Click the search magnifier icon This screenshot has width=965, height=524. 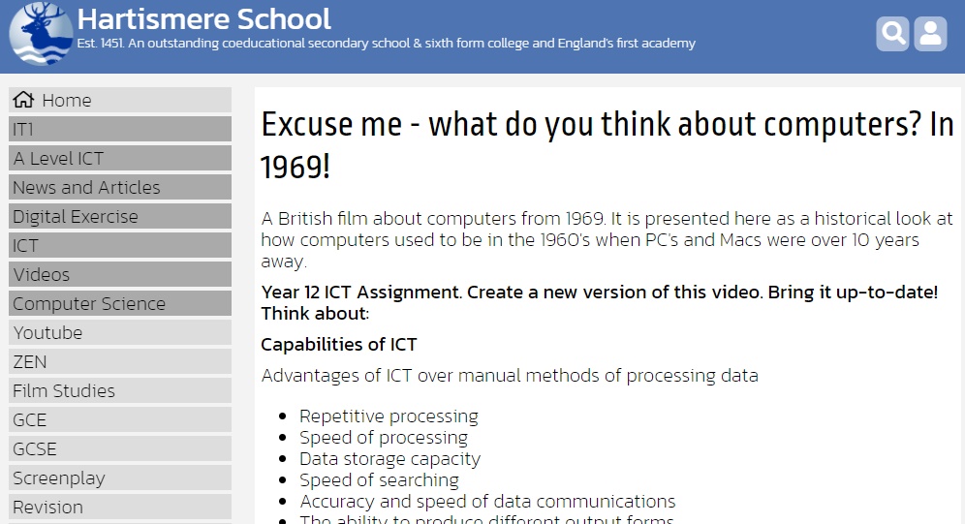(892, 34)
